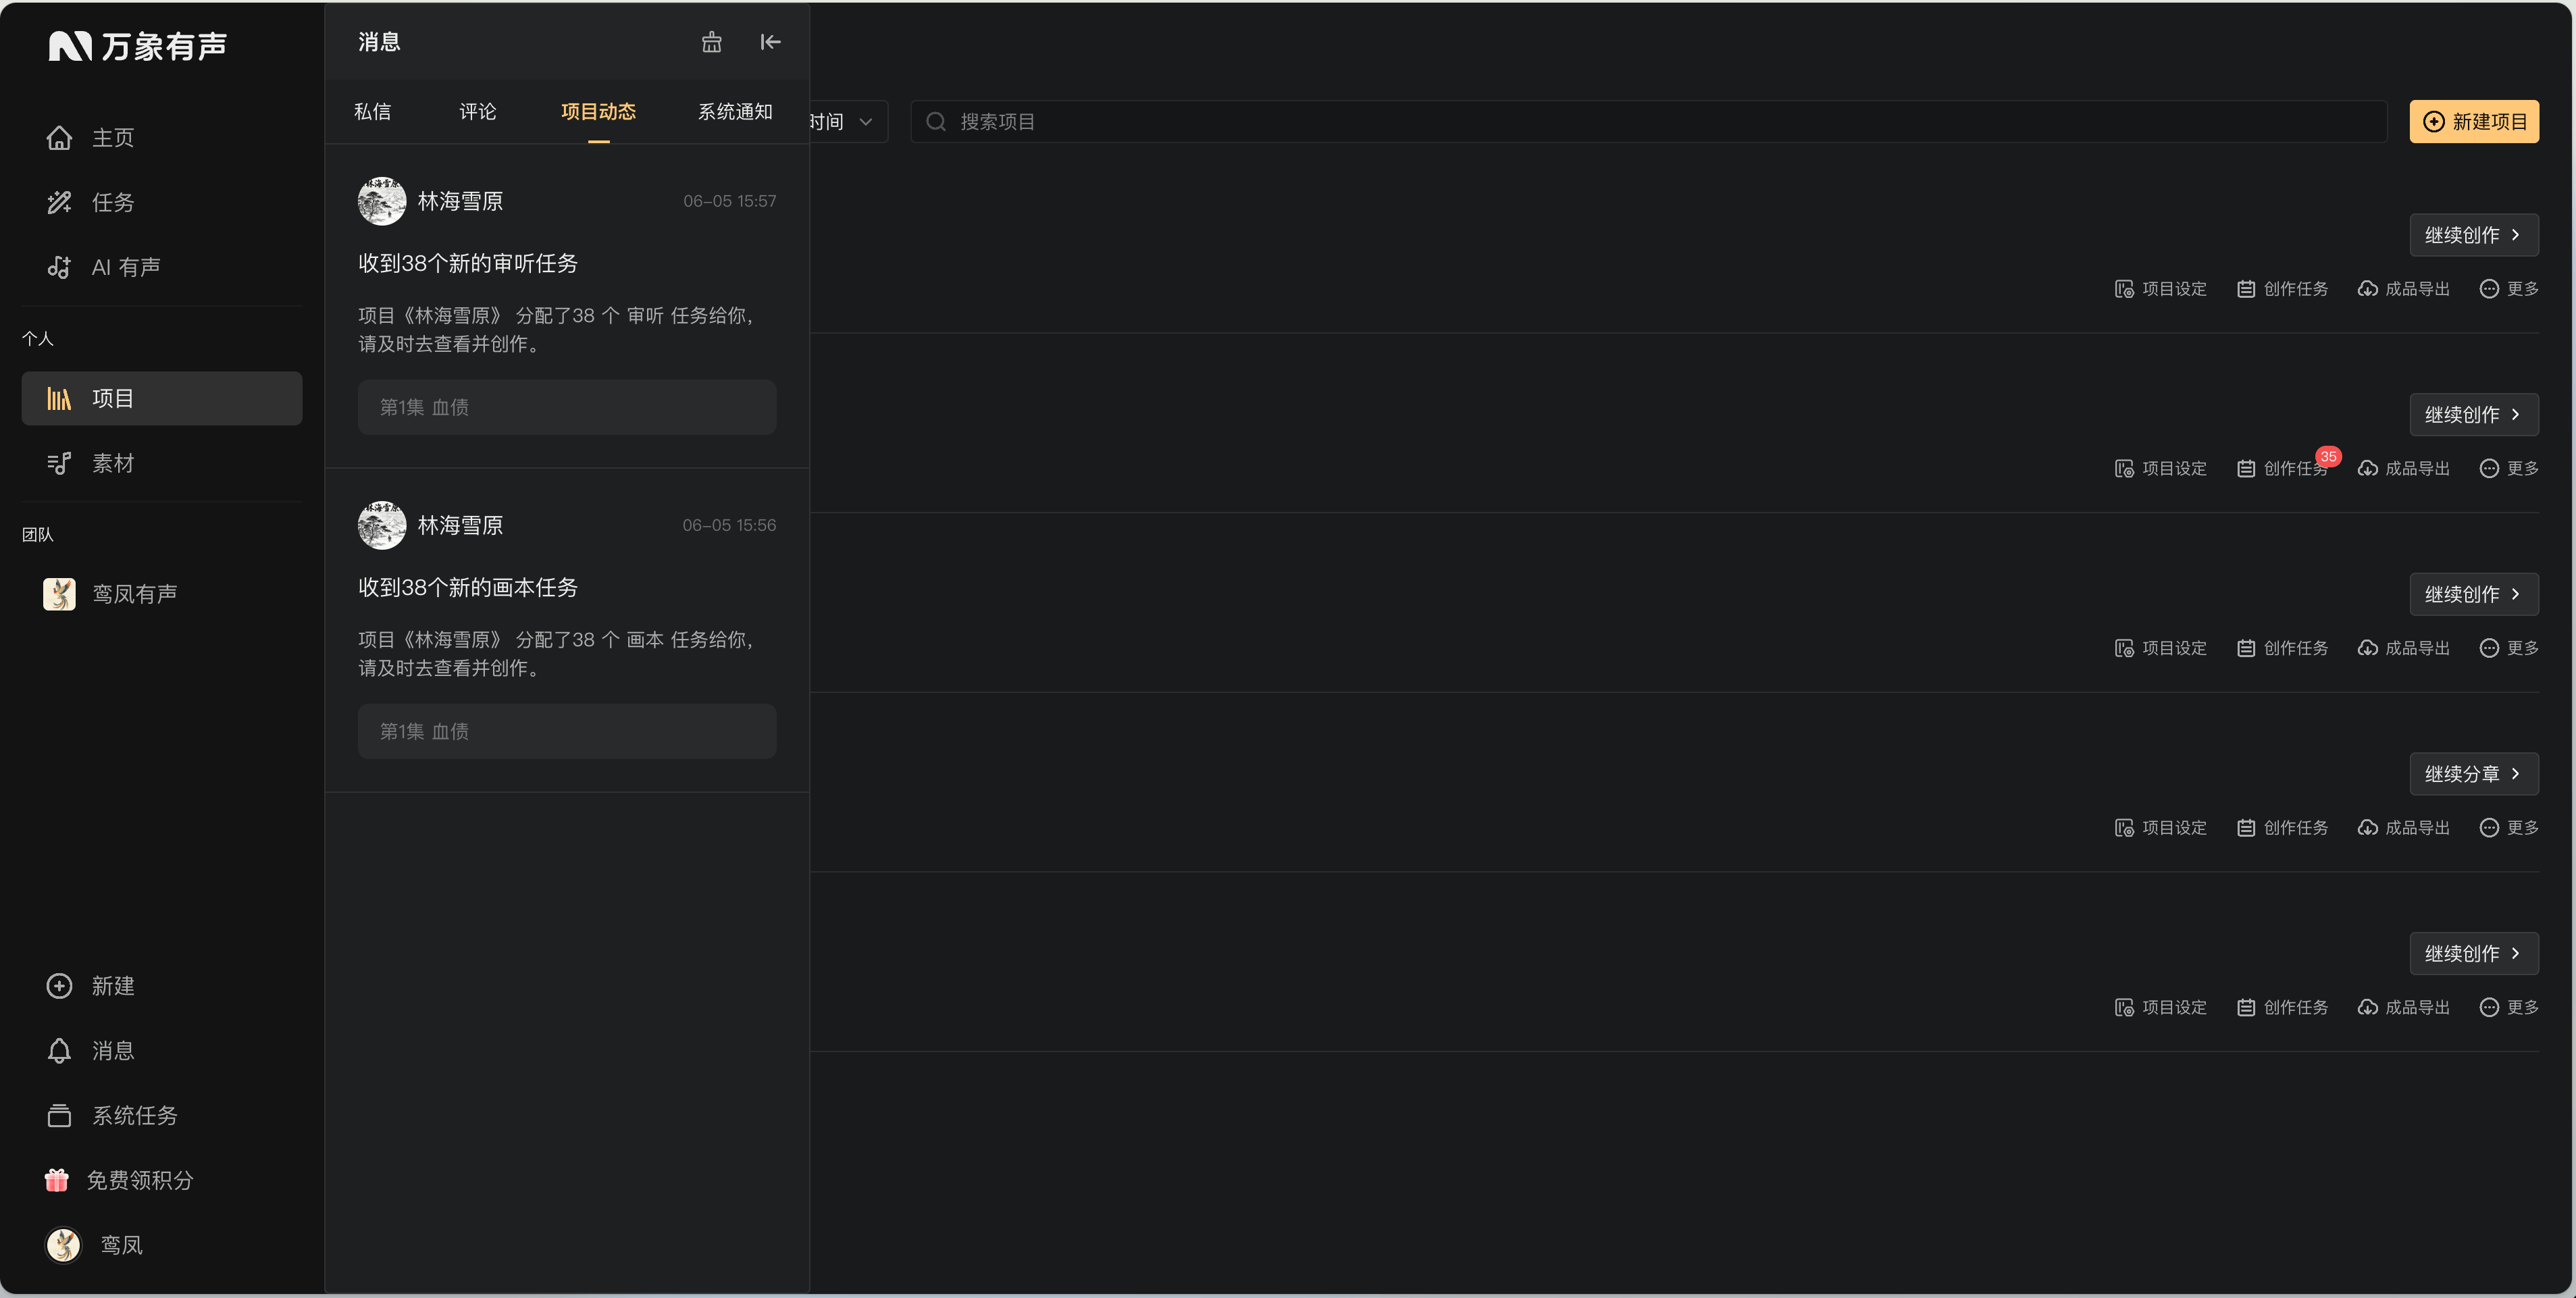Click 继续创作 on the second project row
2576x1298 pixels.
pyautogui.click(x=2474, y=415)
